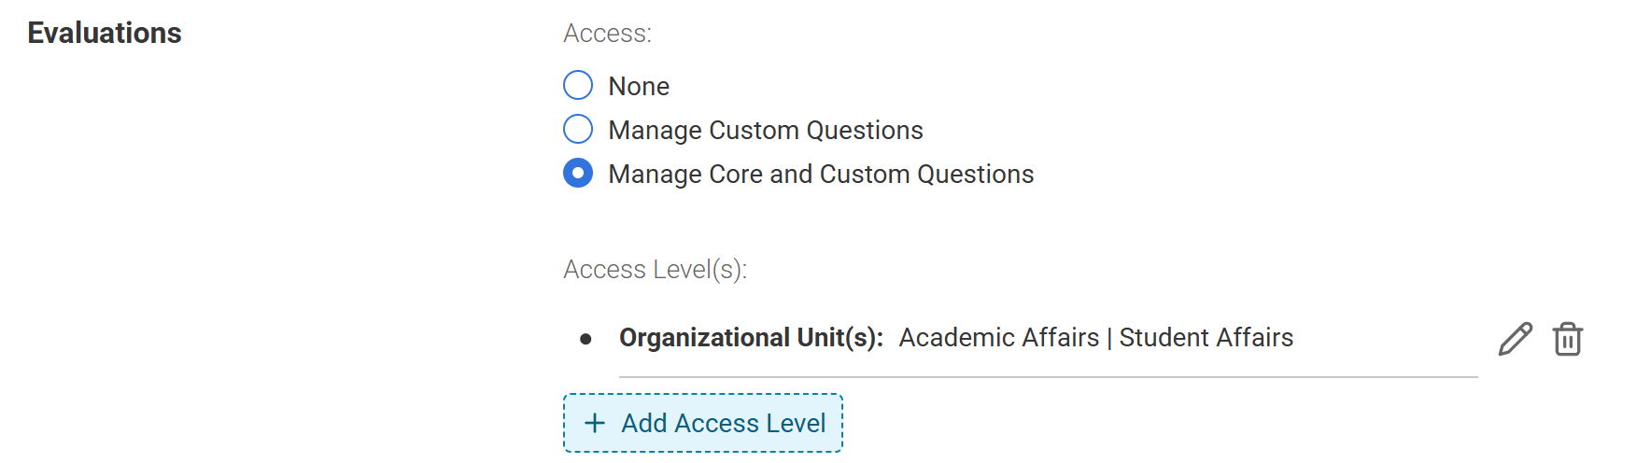Click the pipe separator between unit names
Image resolution: width=1651 pixels, height=463 pixels.
tap(1109, 338)
